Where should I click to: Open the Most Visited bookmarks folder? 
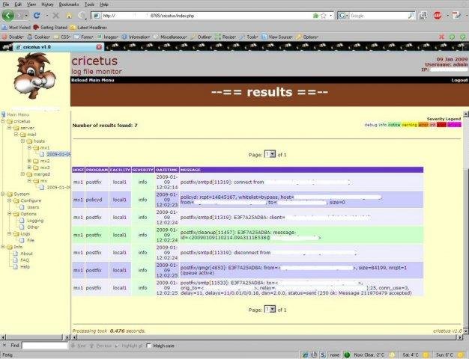coord(16,28)
